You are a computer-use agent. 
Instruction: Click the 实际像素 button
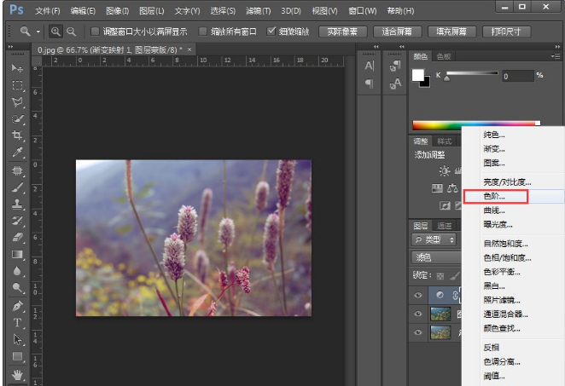click(343, 32)
